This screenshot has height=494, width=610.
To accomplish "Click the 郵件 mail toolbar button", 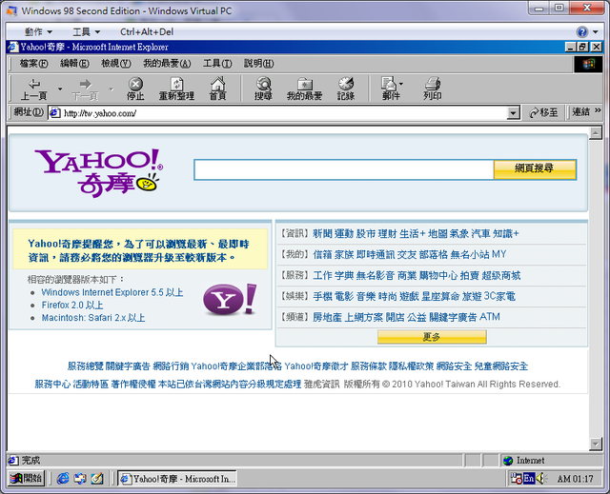I will [390, 89].
